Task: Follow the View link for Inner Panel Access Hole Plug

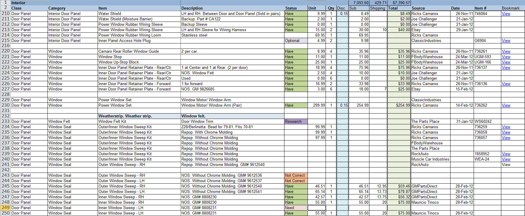Action: tap(506, 40)
